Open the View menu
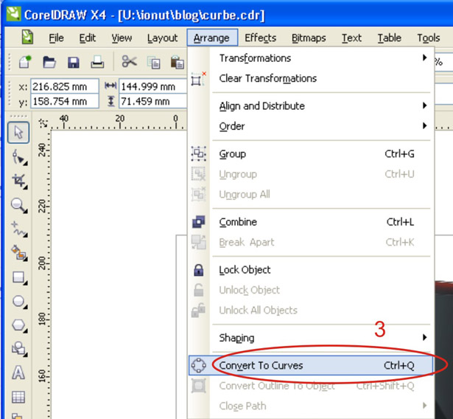The height and width of the screenshot is (419, 453). pyautogui.click(x=122, y=38)
